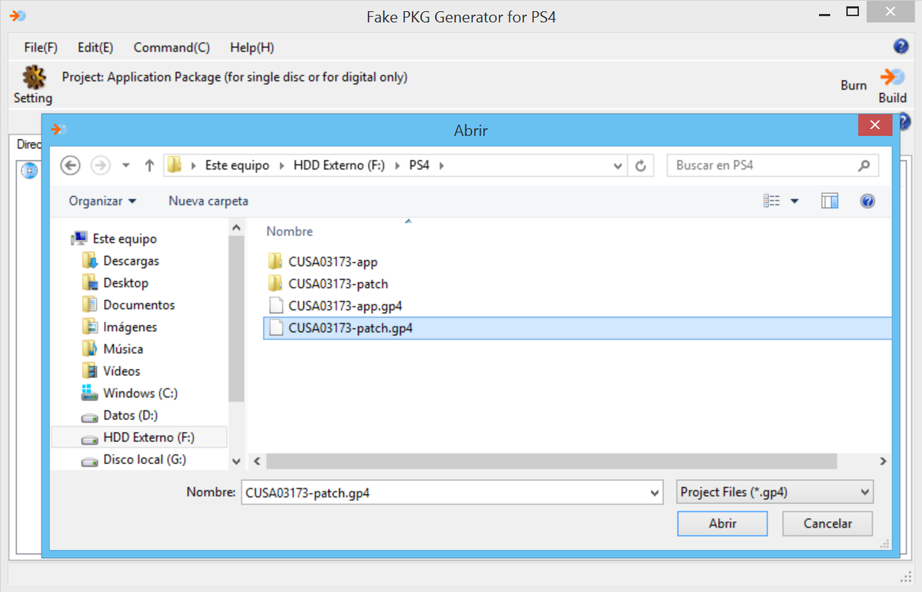Click the Cancelar button
This screenshot has width=922, height=592.
(x=828, y=523)
